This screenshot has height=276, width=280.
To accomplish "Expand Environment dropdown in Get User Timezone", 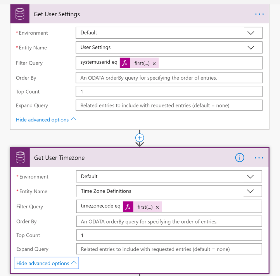I will [251, 177].
